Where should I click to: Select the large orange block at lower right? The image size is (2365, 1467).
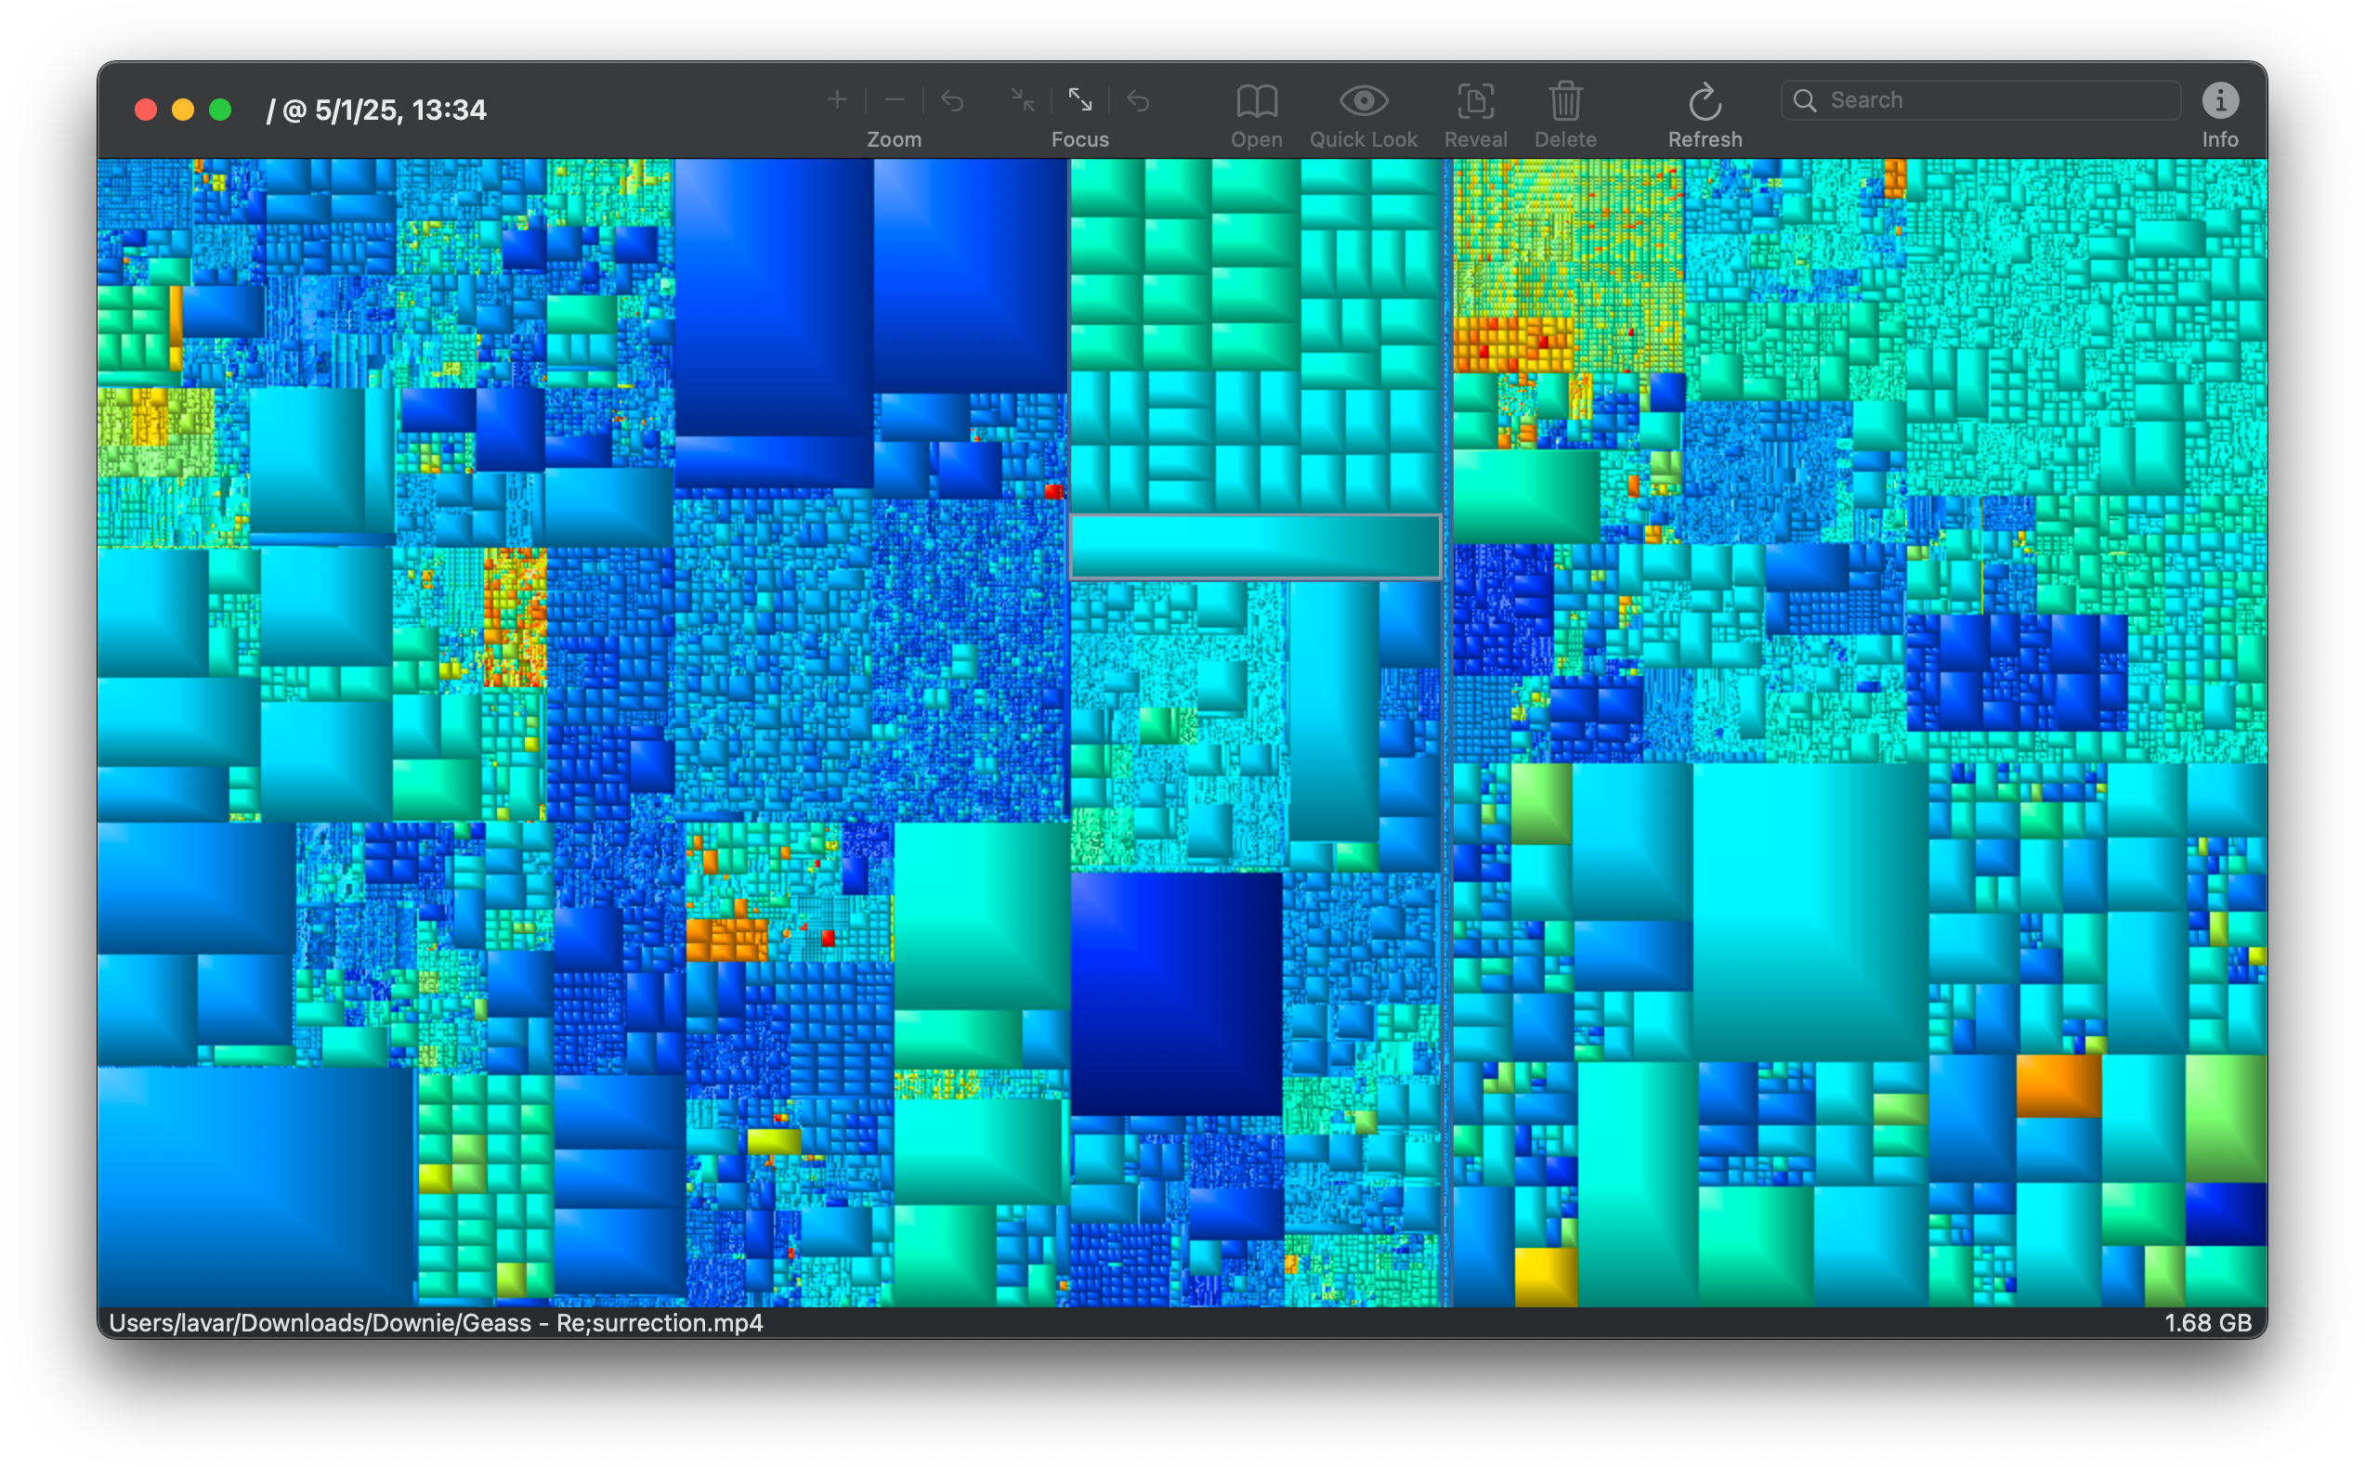pyautogui.click(x=2058, y=1084)
